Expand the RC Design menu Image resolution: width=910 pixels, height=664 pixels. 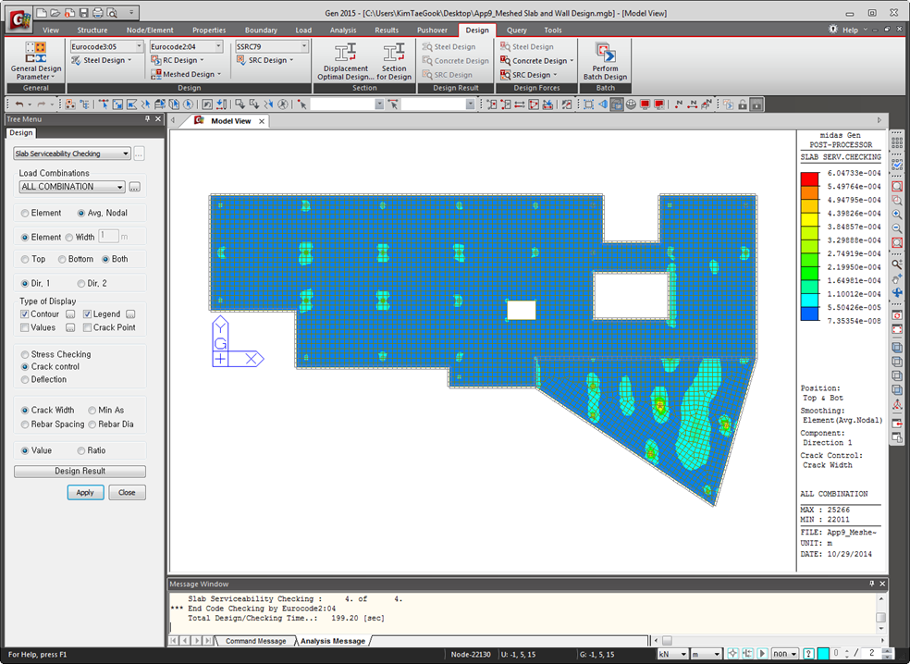178,60
